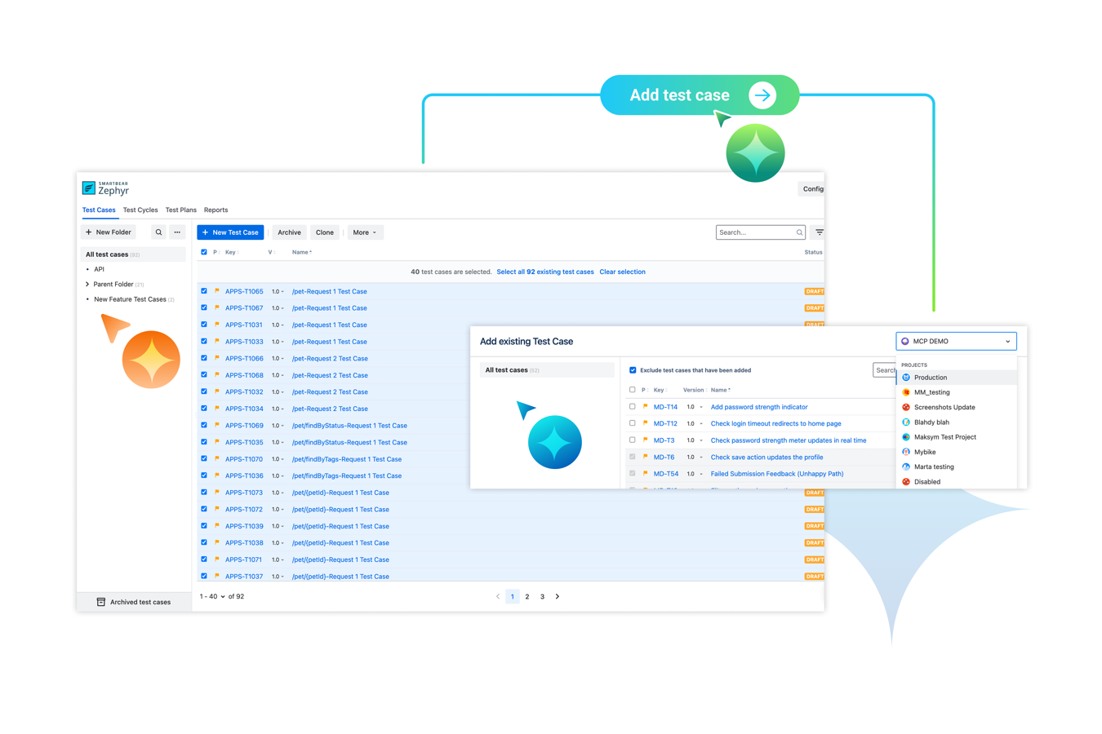Go to page 2 in the pagination
Screen dimensions: 1102x734
coord(527,596)
